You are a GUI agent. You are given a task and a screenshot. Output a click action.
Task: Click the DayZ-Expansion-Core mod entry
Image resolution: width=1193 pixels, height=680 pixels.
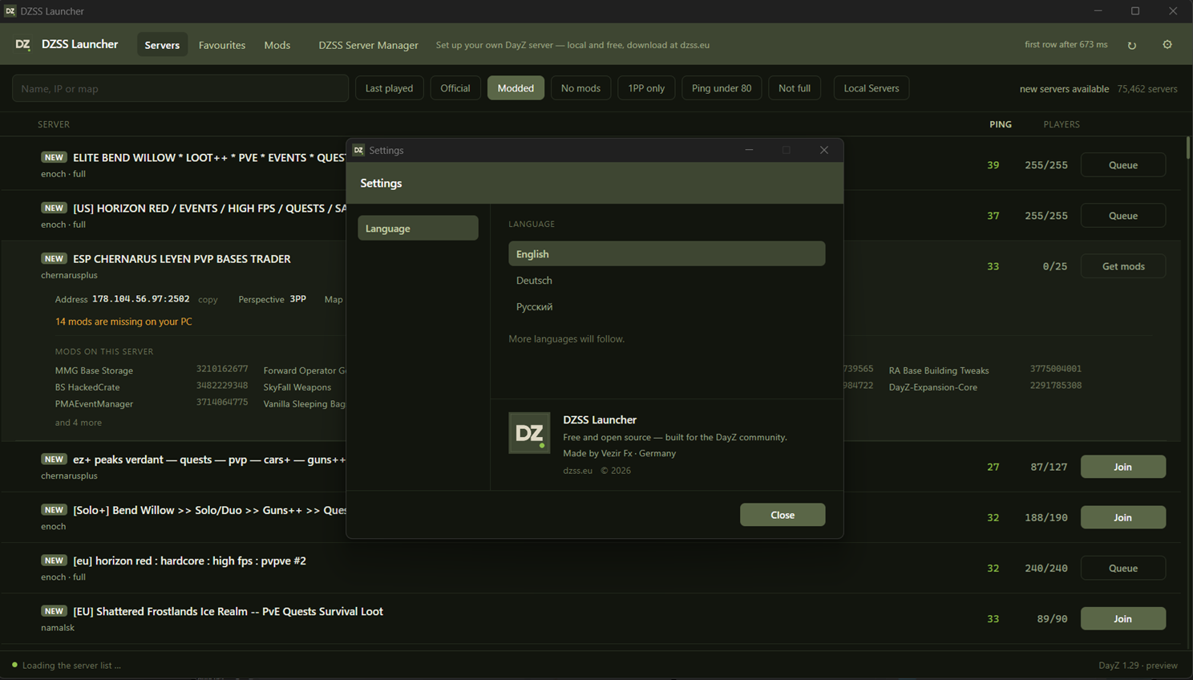click(x=933, y=387)
